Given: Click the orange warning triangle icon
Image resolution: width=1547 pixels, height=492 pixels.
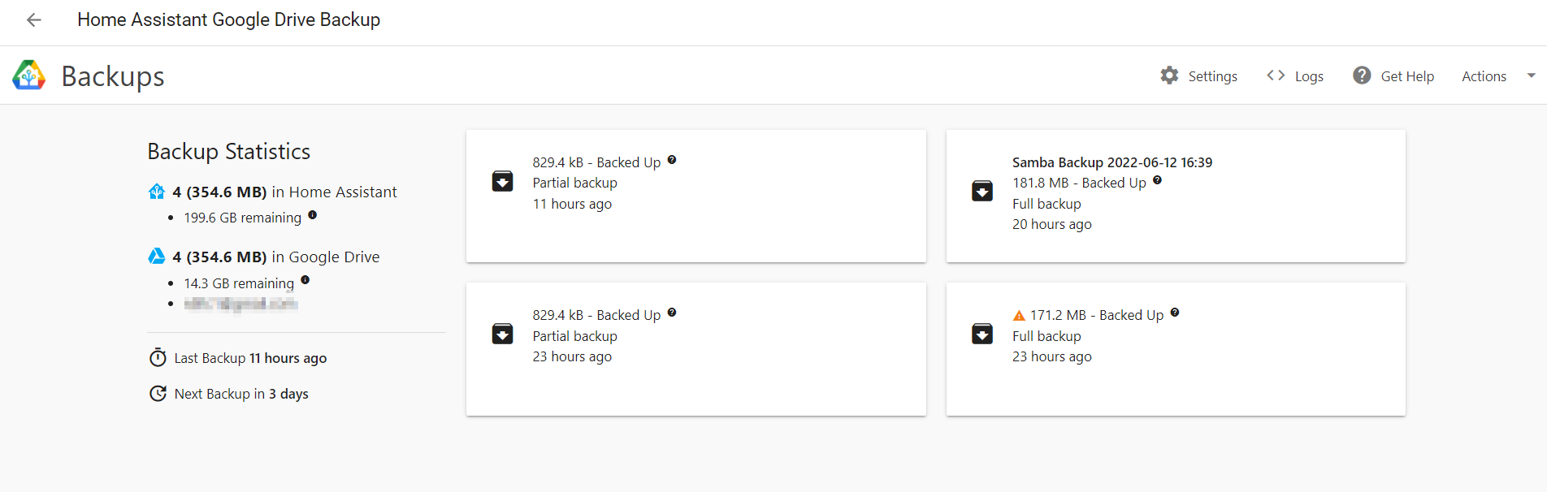Looking at the screenshot, I should point(1019,315).
